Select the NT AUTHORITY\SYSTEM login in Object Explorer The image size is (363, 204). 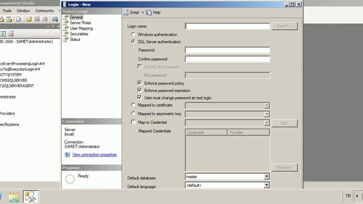[x=11, y=75]
